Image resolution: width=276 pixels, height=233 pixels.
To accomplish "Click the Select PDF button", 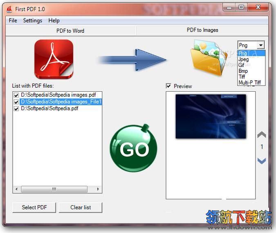I will (34, 208).
